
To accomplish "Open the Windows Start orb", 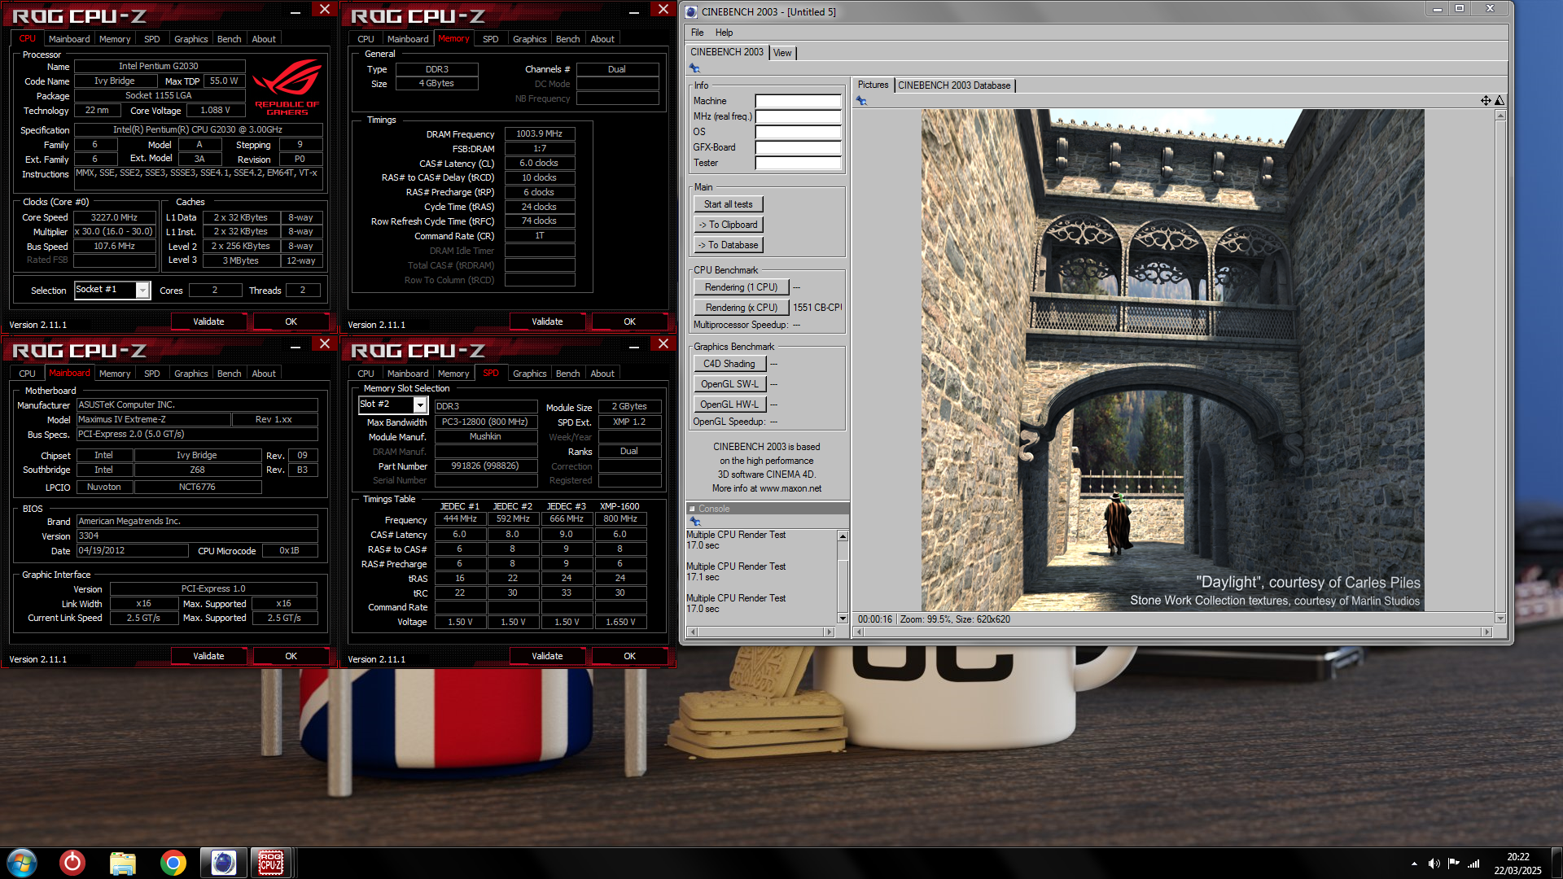I will [22, 863].
